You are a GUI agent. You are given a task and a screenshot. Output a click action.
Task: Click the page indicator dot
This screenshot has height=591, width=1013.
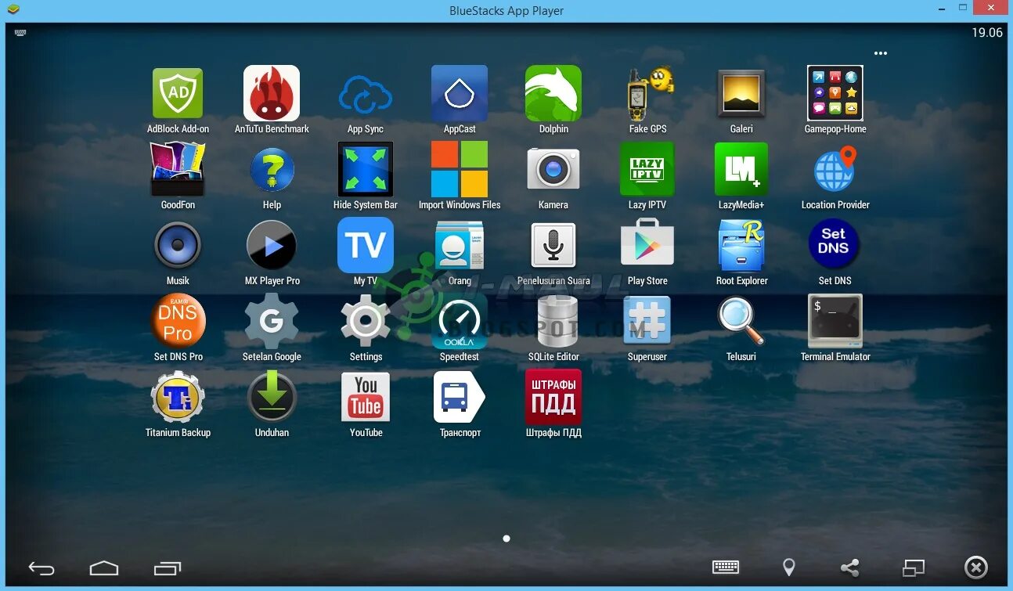[506, 539]
